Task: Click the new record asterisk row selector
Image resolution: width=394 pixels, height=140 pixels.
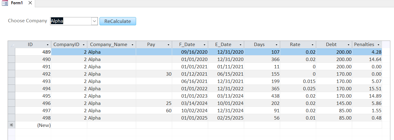Action: coord(12,125)
